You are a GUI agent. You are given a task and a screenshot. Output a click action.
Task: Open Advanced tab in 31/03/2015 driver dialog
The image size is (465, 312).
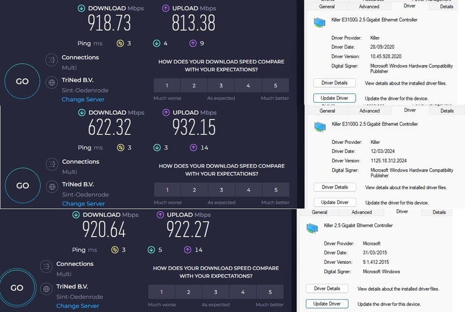[x=362, y=212]
